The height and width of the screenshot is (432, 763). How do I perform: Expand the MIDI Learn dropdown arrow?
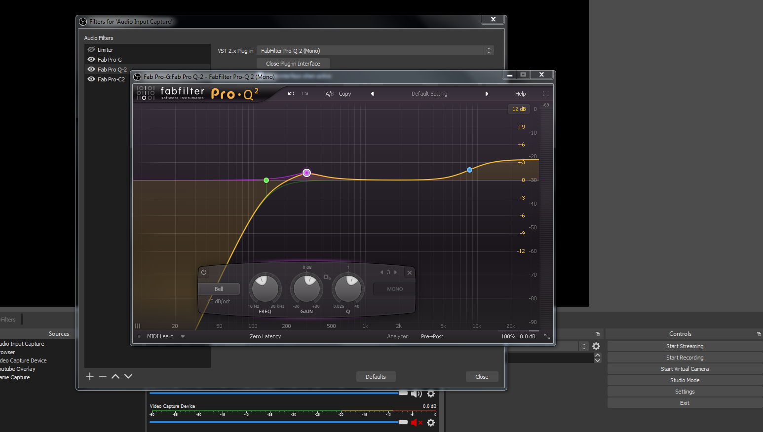point(183,337)
